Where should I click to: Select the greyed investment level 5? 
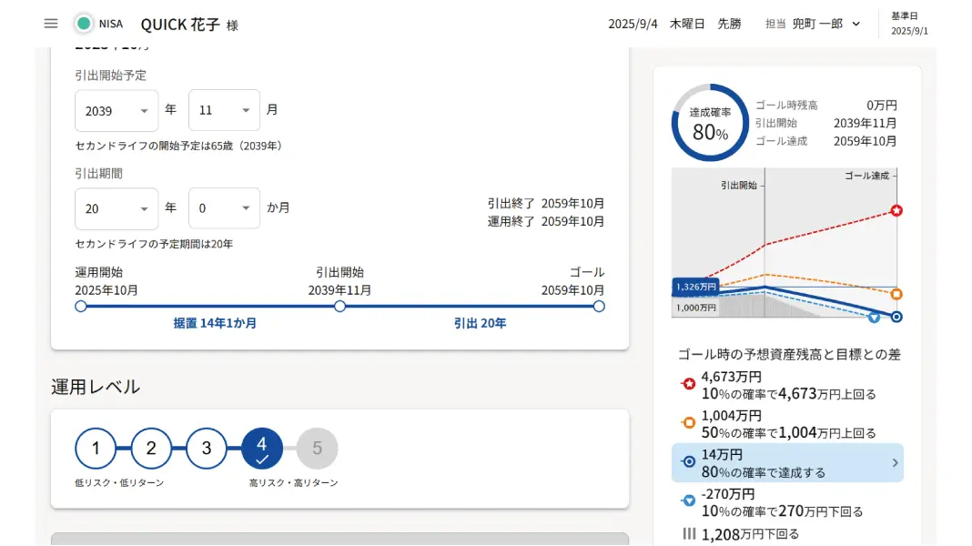318,448
